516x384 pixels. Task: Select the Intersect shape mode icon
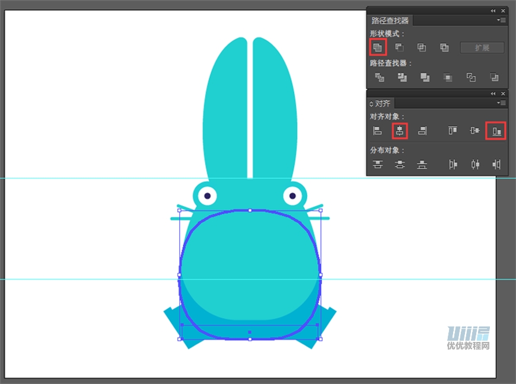click(422, 47)
